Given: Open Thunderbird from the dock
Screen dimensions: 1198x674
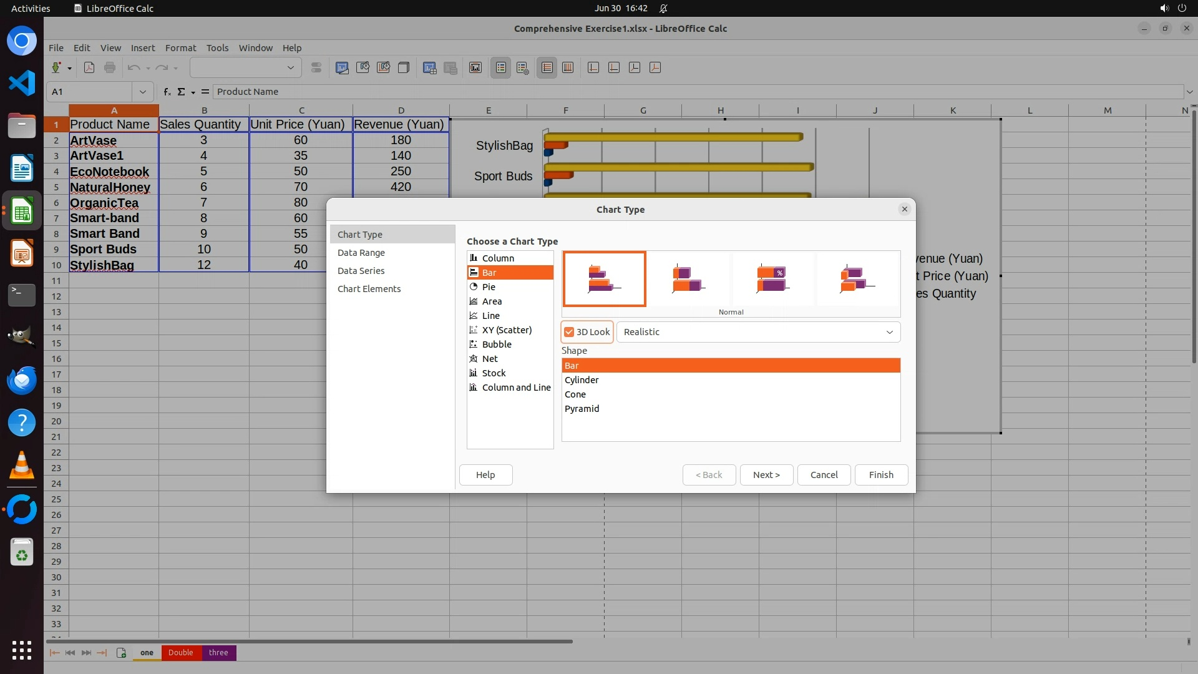Looking at the screenshot, I should (22, 380).
